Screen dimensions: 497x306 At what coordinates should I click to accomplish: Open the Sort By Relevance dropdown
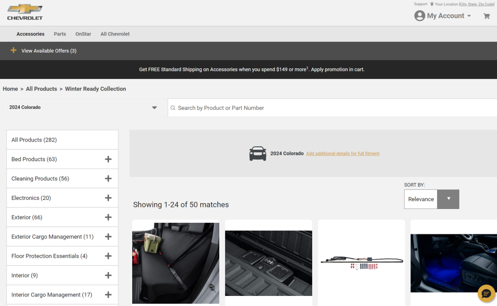click(431, 199)
